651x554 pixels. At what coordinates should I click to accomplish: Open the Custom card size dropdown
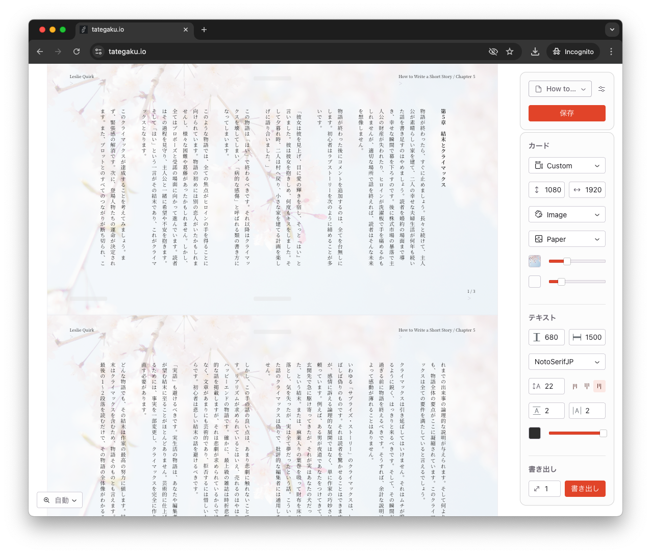click(567, 165)
